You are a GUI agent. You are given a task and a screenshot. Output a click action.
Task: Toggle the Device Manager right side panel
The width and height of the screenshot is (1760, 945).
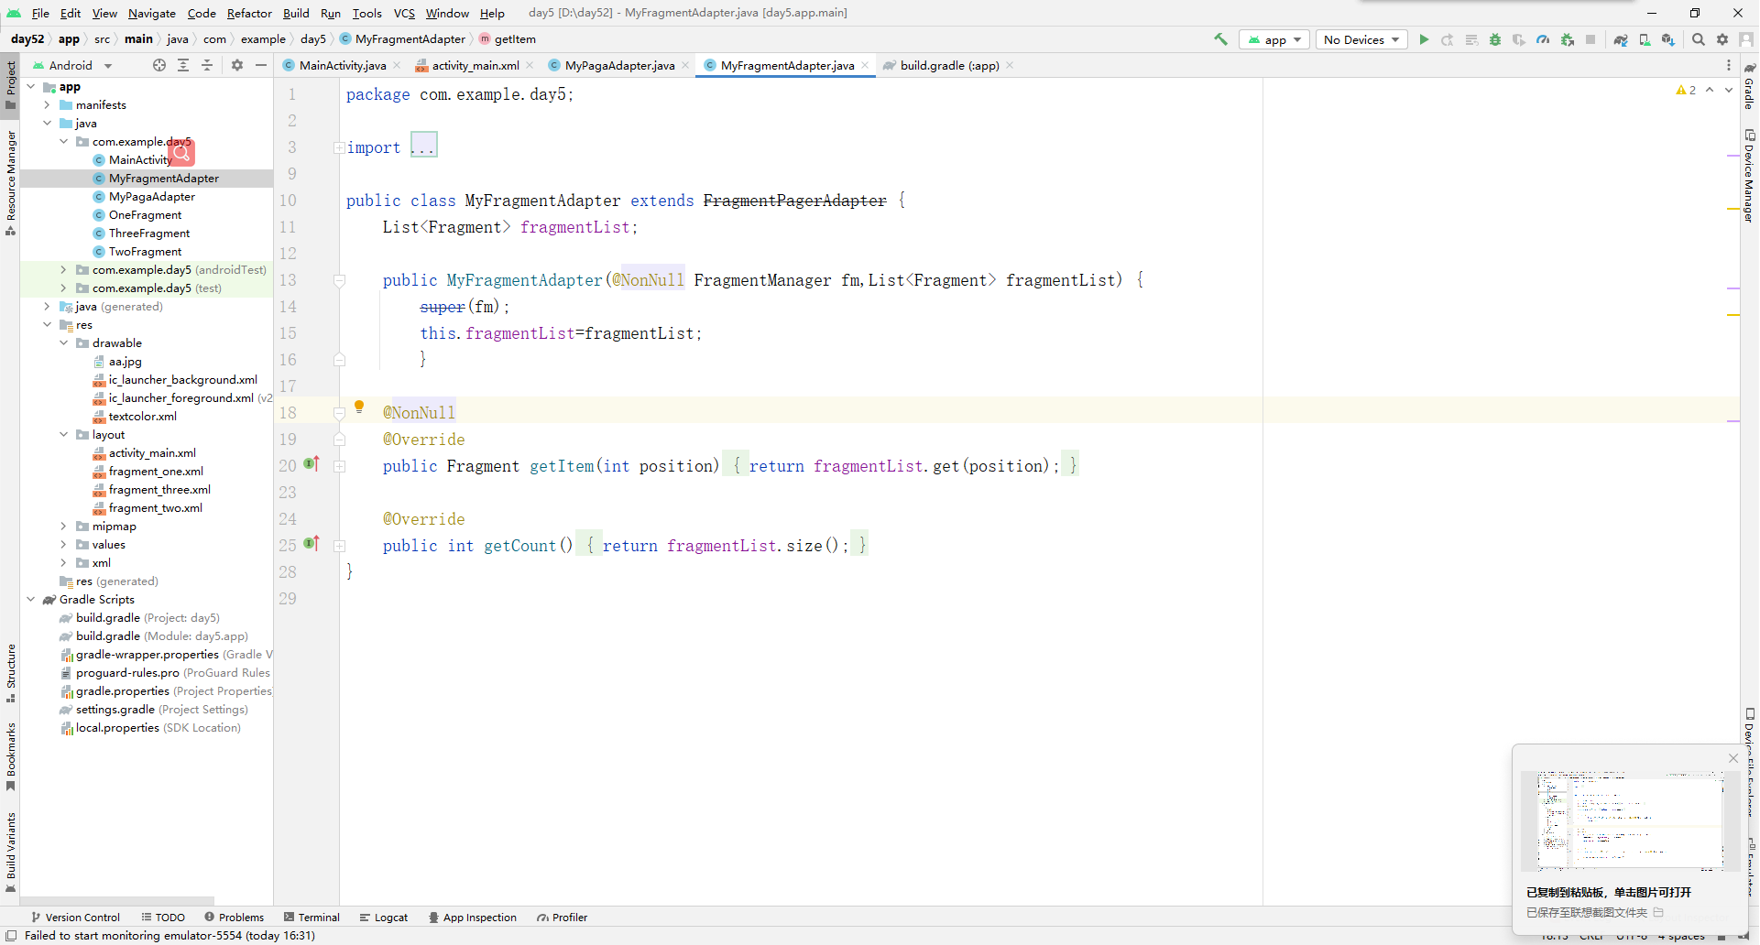[x=1749, y=176]
